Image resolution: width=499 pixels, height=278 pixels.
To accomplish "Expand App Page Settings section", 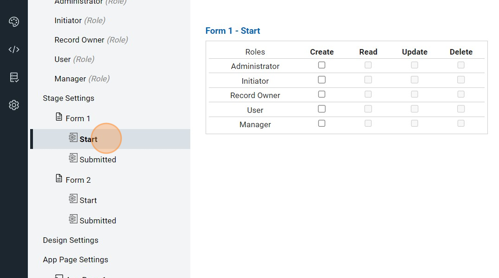I will pos(75,259).
